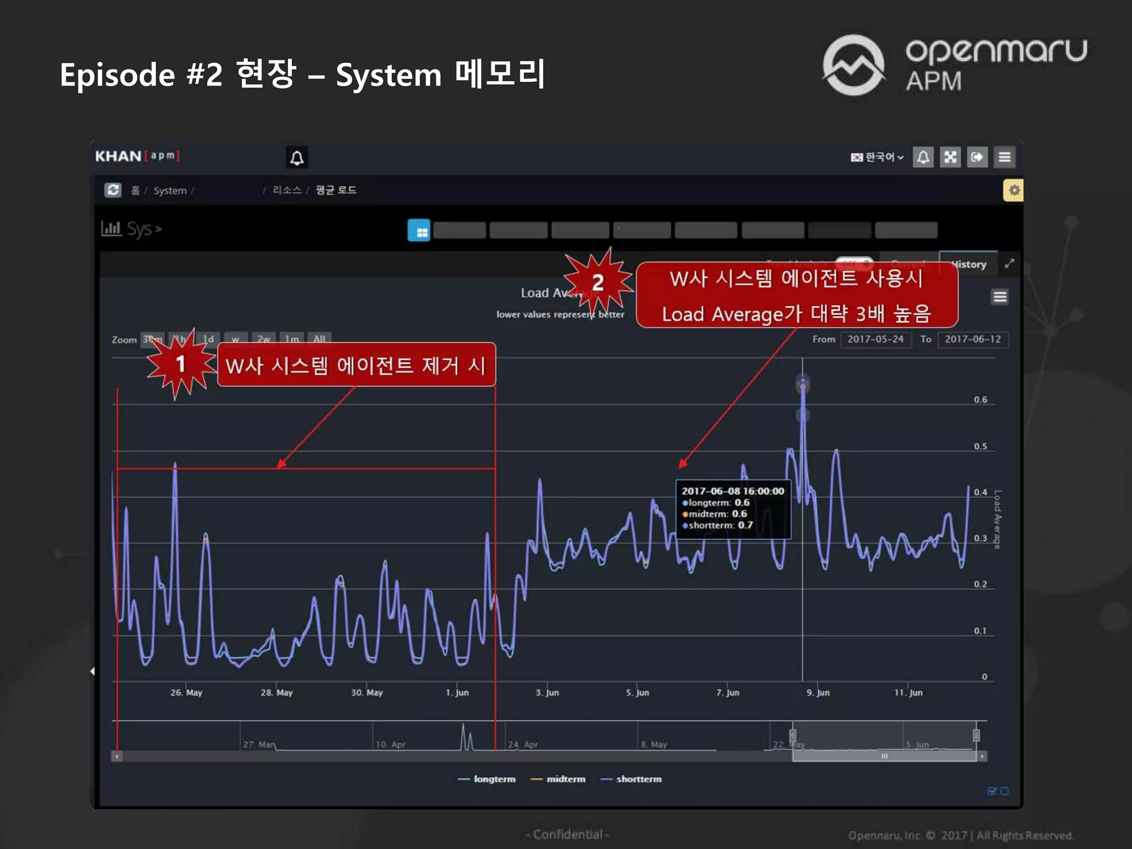Tick the empty checkbox at the chart's bottom right

(x=1004, y=792)
